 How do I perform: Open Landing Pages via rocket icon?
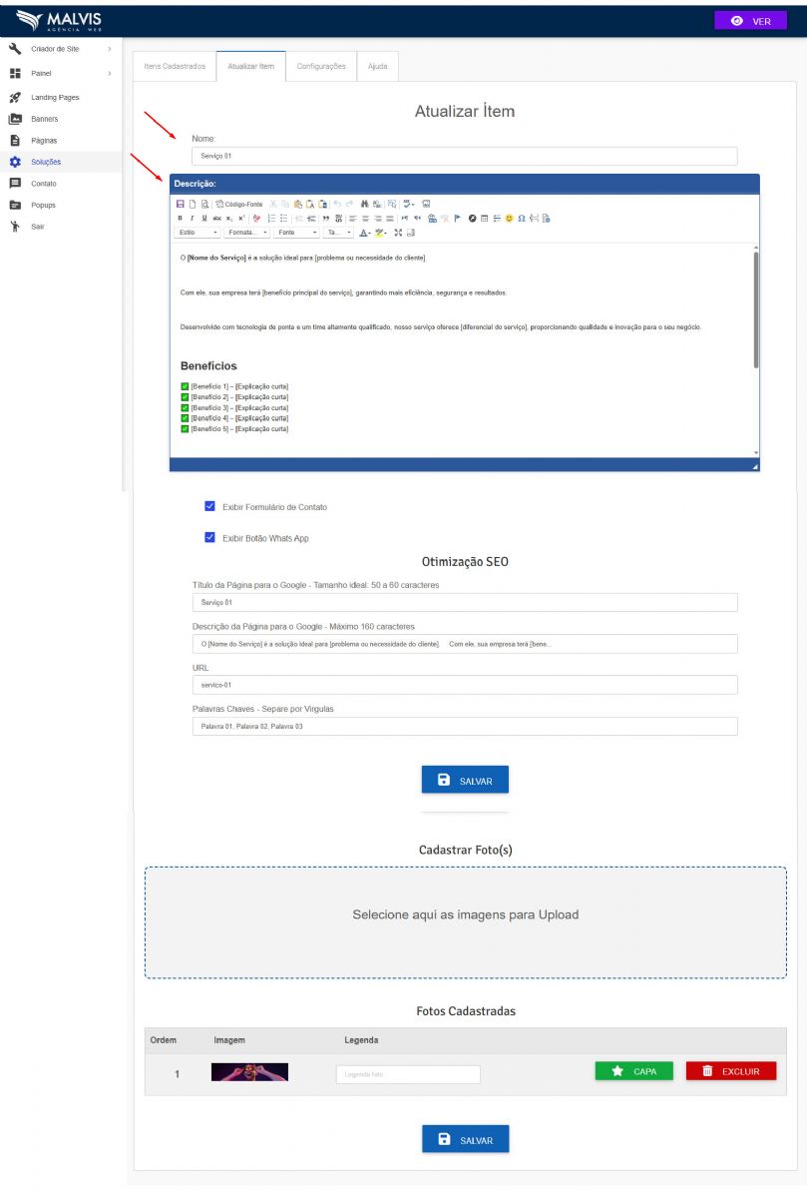click(15, 97)
